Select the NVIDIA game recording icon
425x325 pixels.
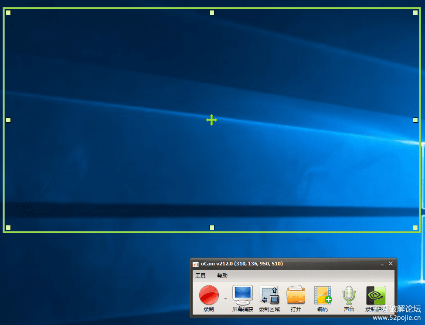click(x=376, y=295)
